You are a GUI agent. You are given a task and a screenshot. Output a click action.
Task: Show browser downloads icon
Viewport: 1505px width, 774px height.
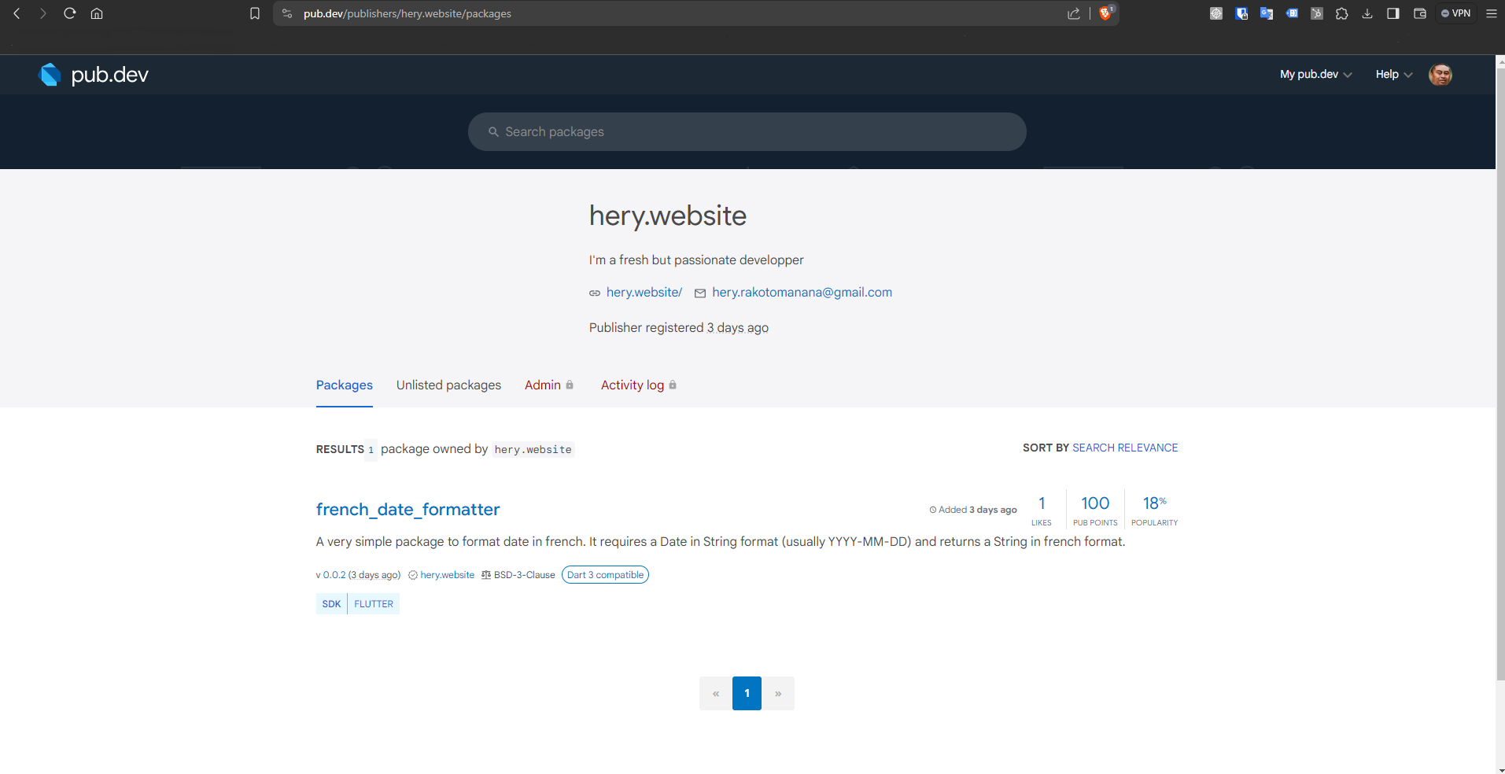pyautogui.click(x=1367, y=13)
